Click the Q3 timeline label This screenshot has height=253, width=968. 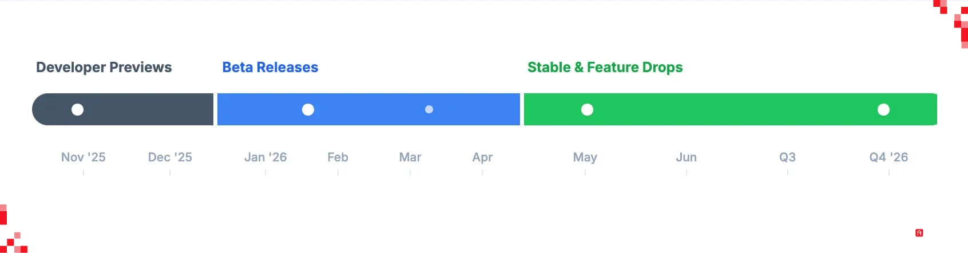(787, 157)
